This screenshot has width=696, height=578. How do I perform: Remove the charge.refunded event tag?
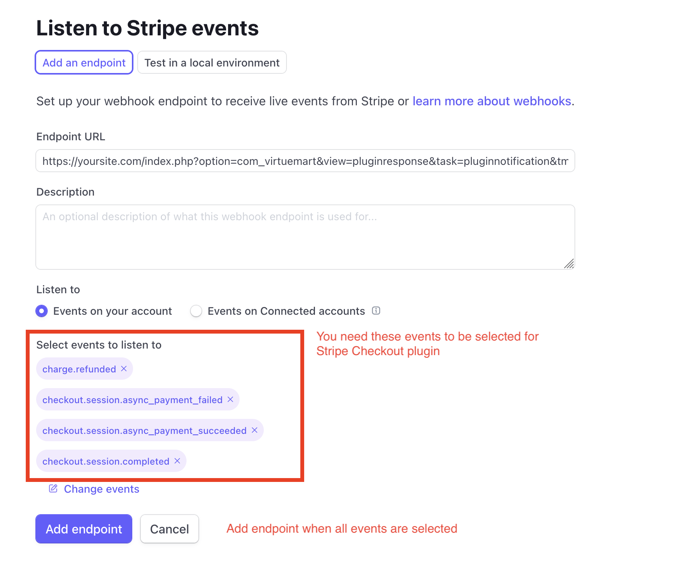pyautogui.click(x=124, y=369)
